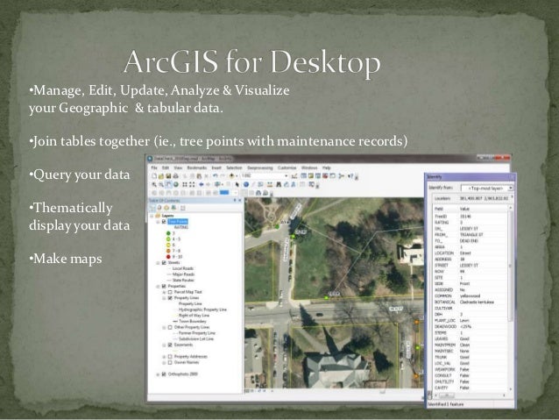Click List By Source icon in contents
The image size is (559, 420).
(159, 208)
